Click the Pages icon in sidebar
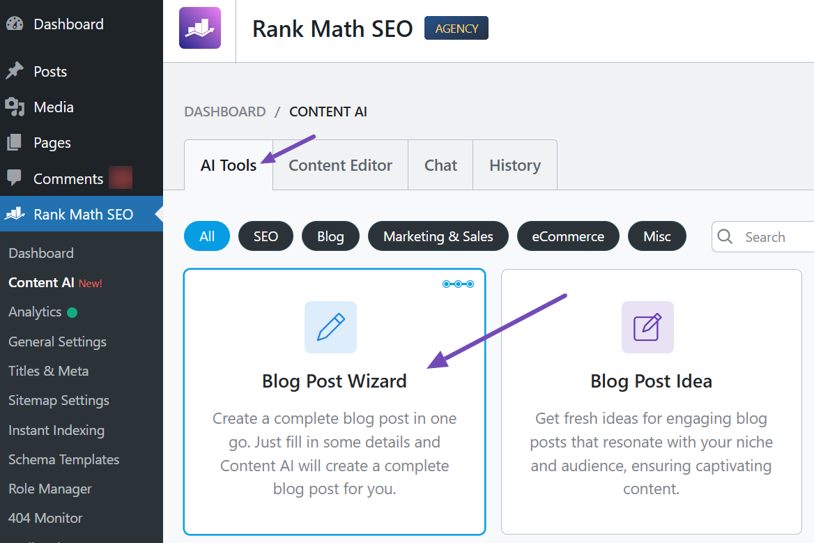This screenshot has height=543, width=814. (x=15, y=143)
